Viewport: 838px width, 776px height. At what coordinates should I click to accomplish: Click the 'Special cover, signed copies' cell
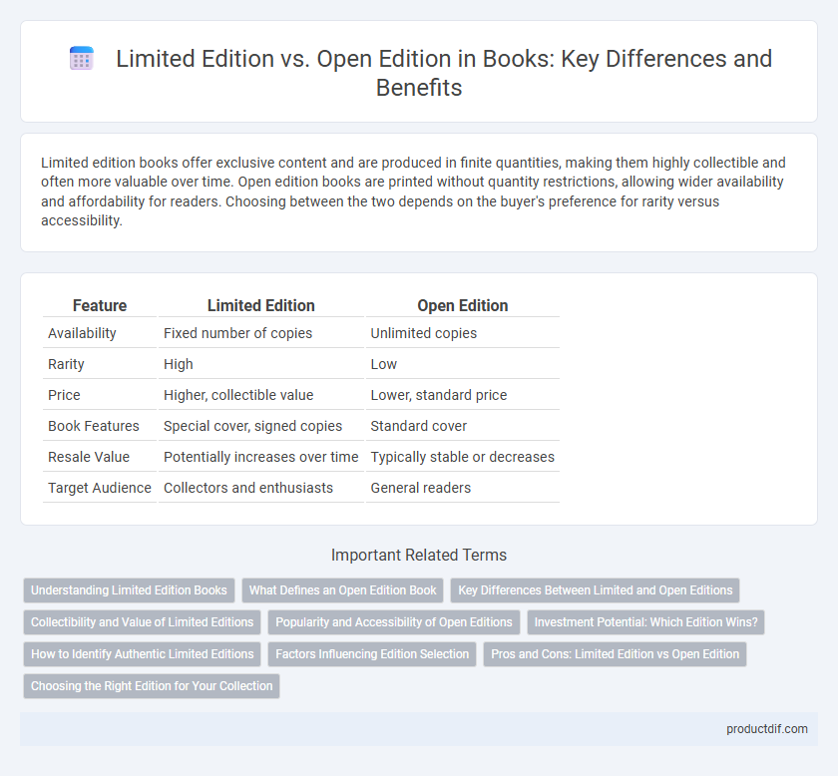(252, 426)
